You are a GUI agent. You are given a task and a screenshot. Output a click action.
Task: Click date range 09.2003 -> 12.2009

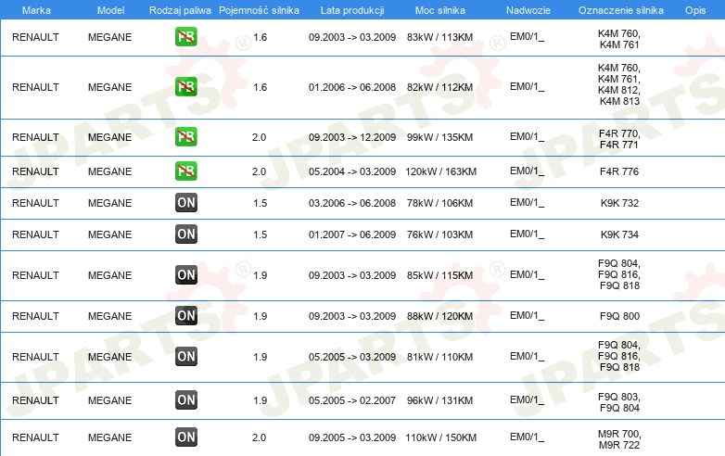(352, 137)
